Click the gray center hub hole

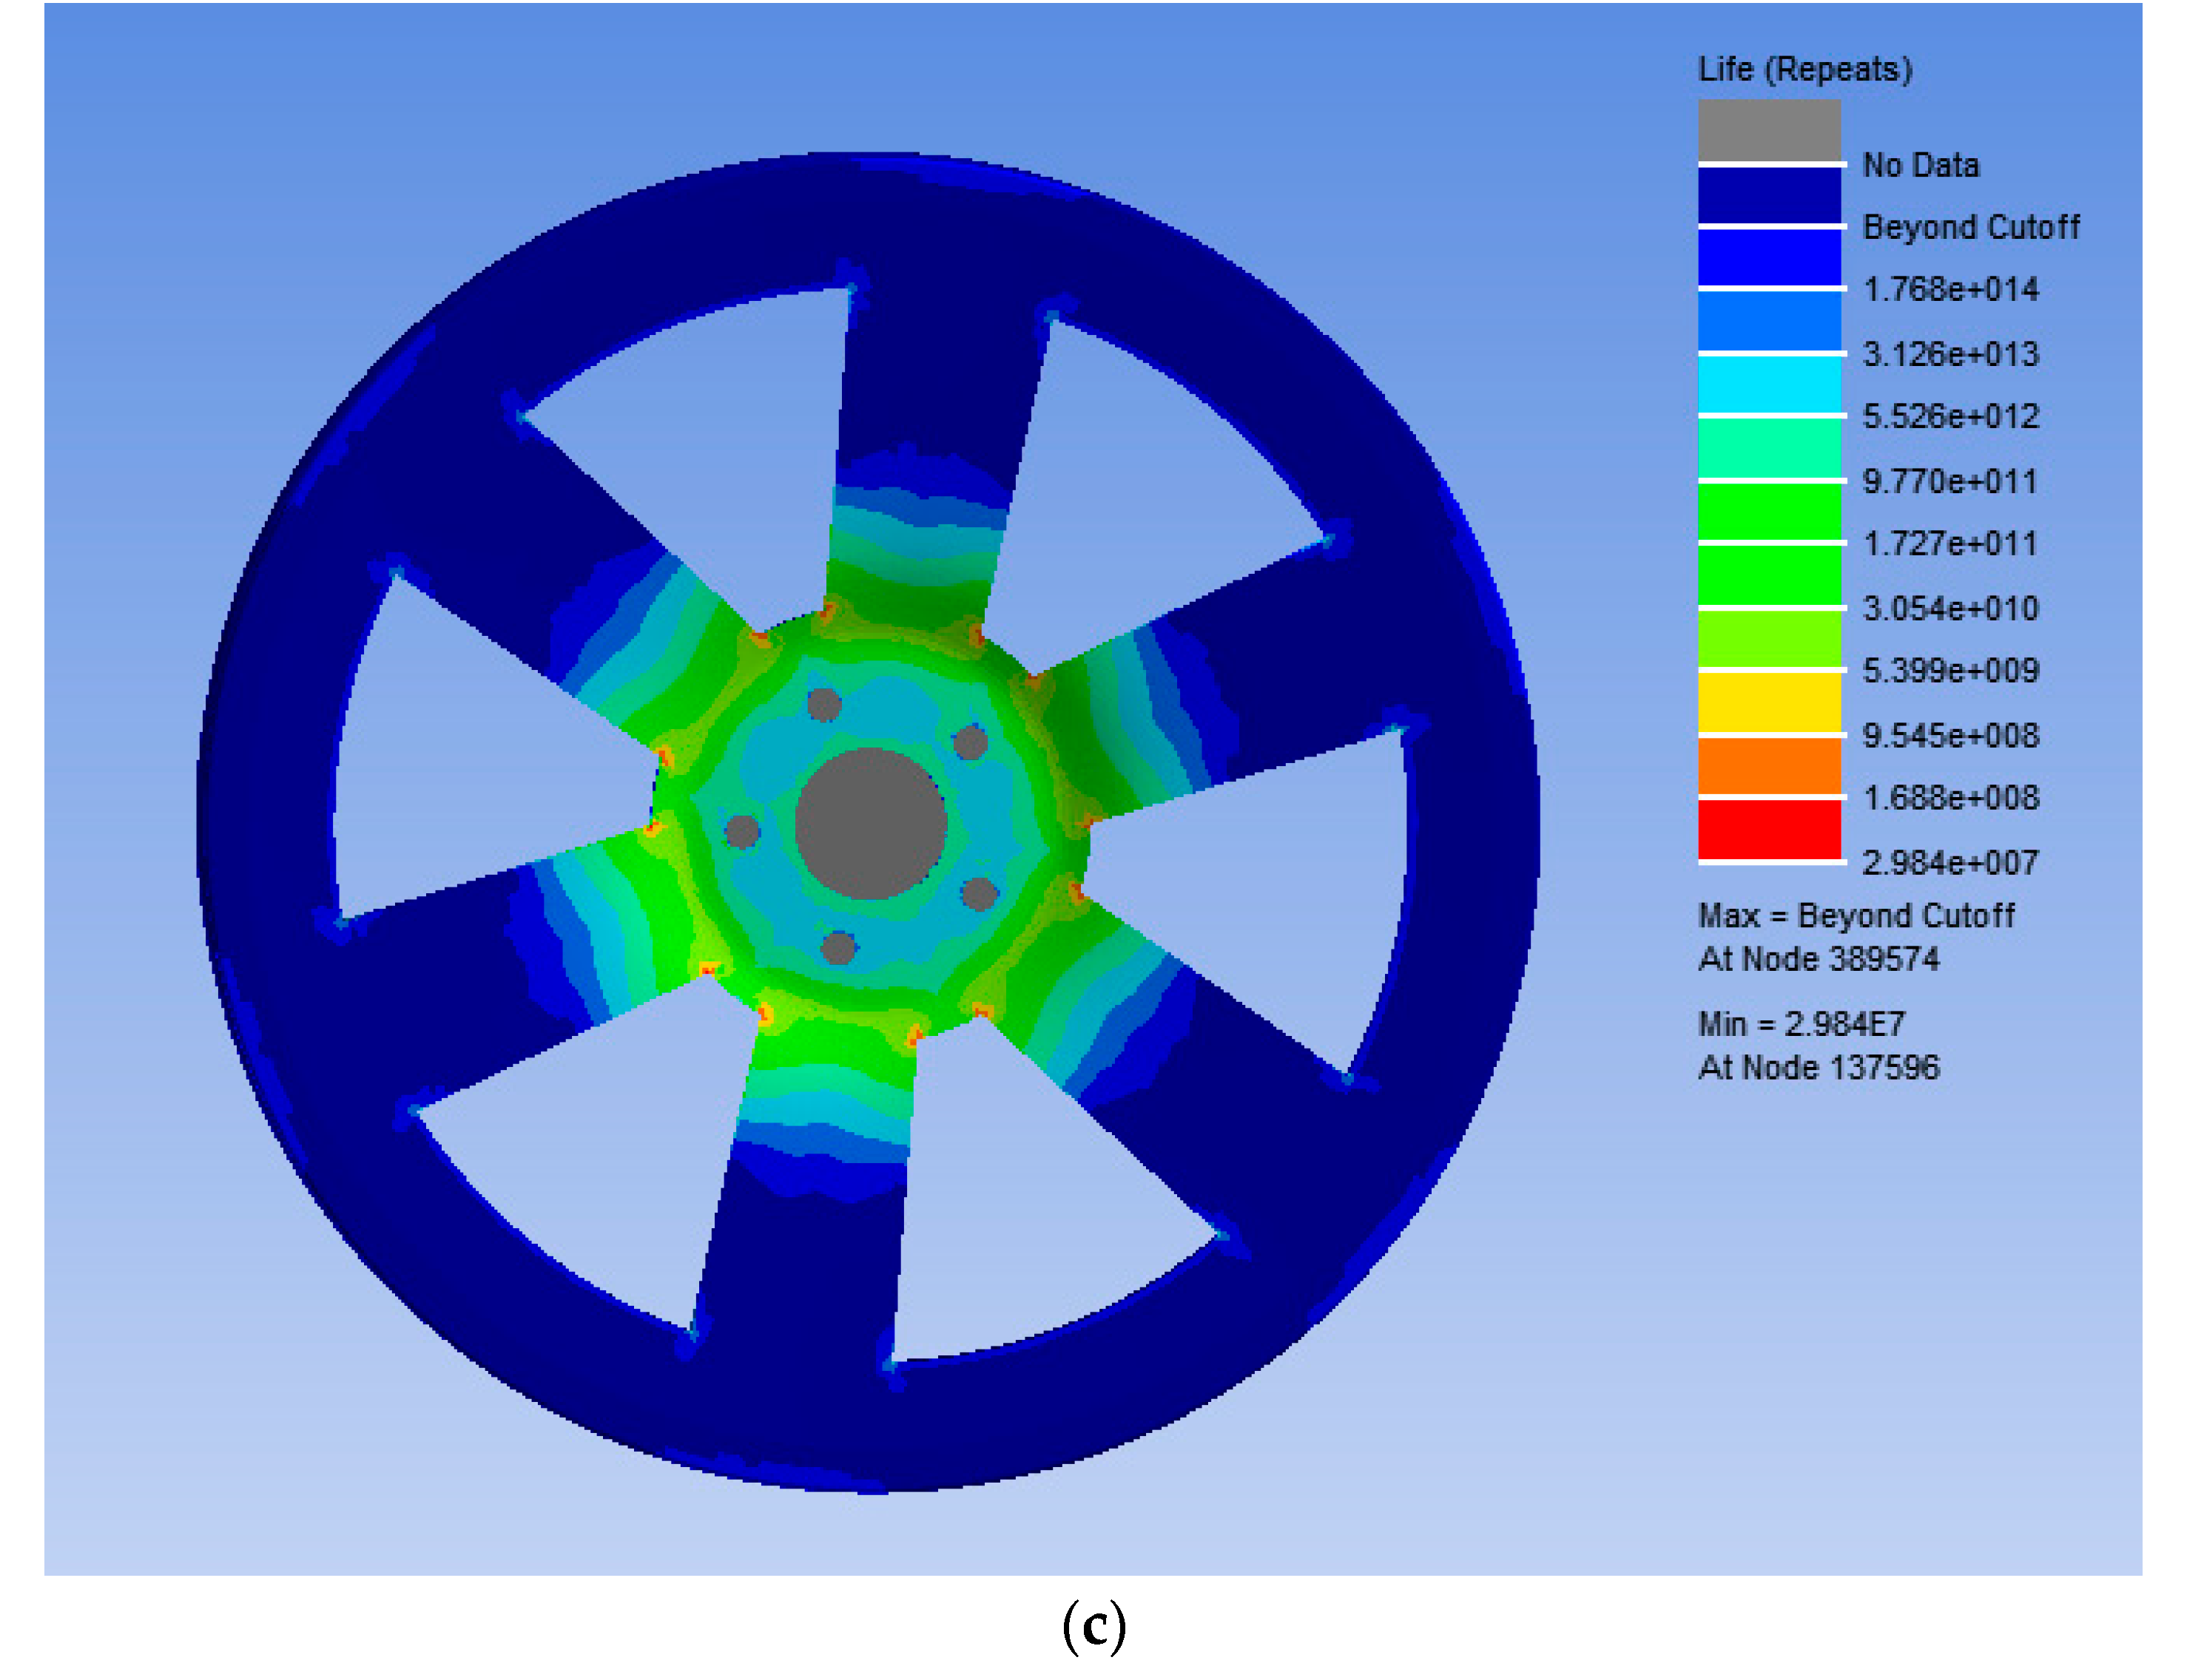(870, 823)
